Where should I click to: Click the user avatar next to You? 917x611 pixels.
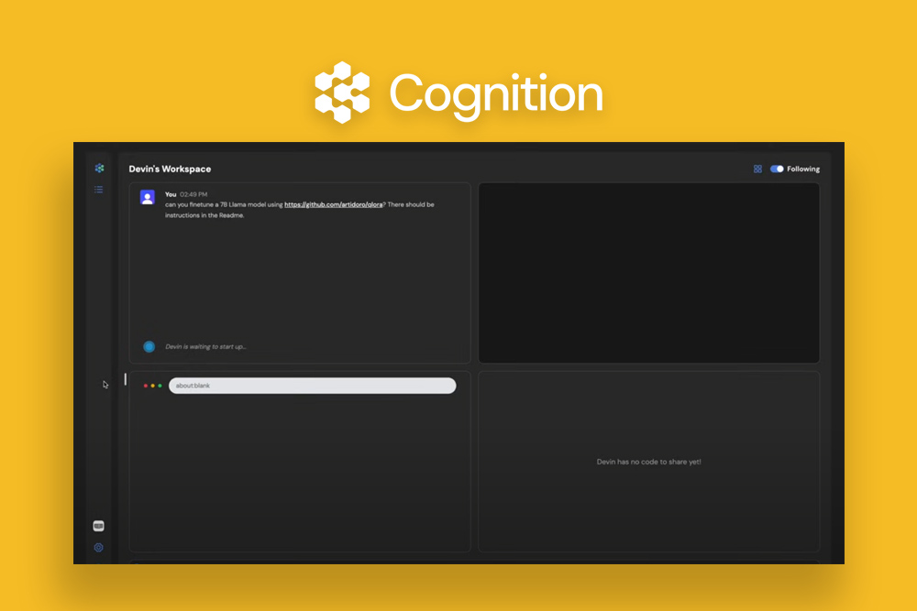tap(148, 198)
